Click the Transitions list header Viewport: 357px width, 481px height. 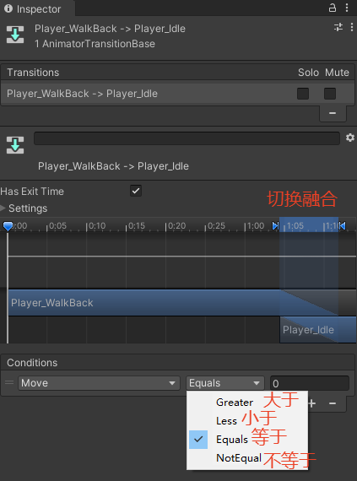(x=178, y=73)
